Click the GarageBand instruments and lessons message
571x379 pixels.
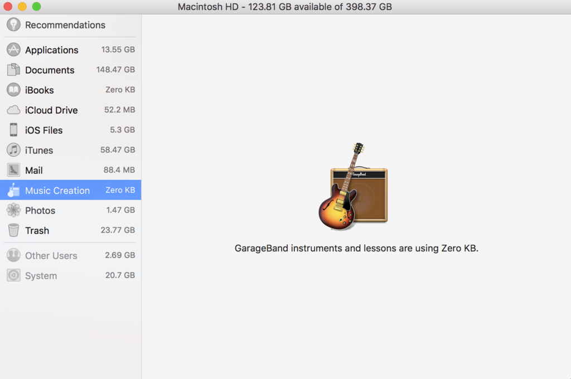pos(356,248)
